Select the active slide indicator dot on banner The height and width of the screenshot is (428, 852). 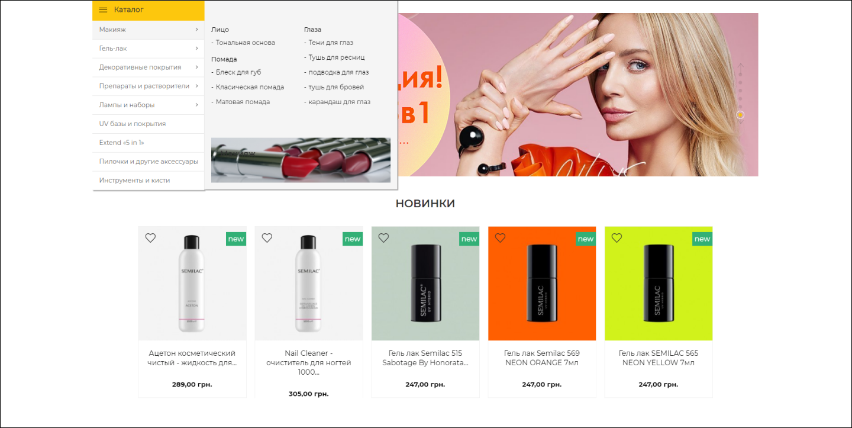[x=740, y=115]
